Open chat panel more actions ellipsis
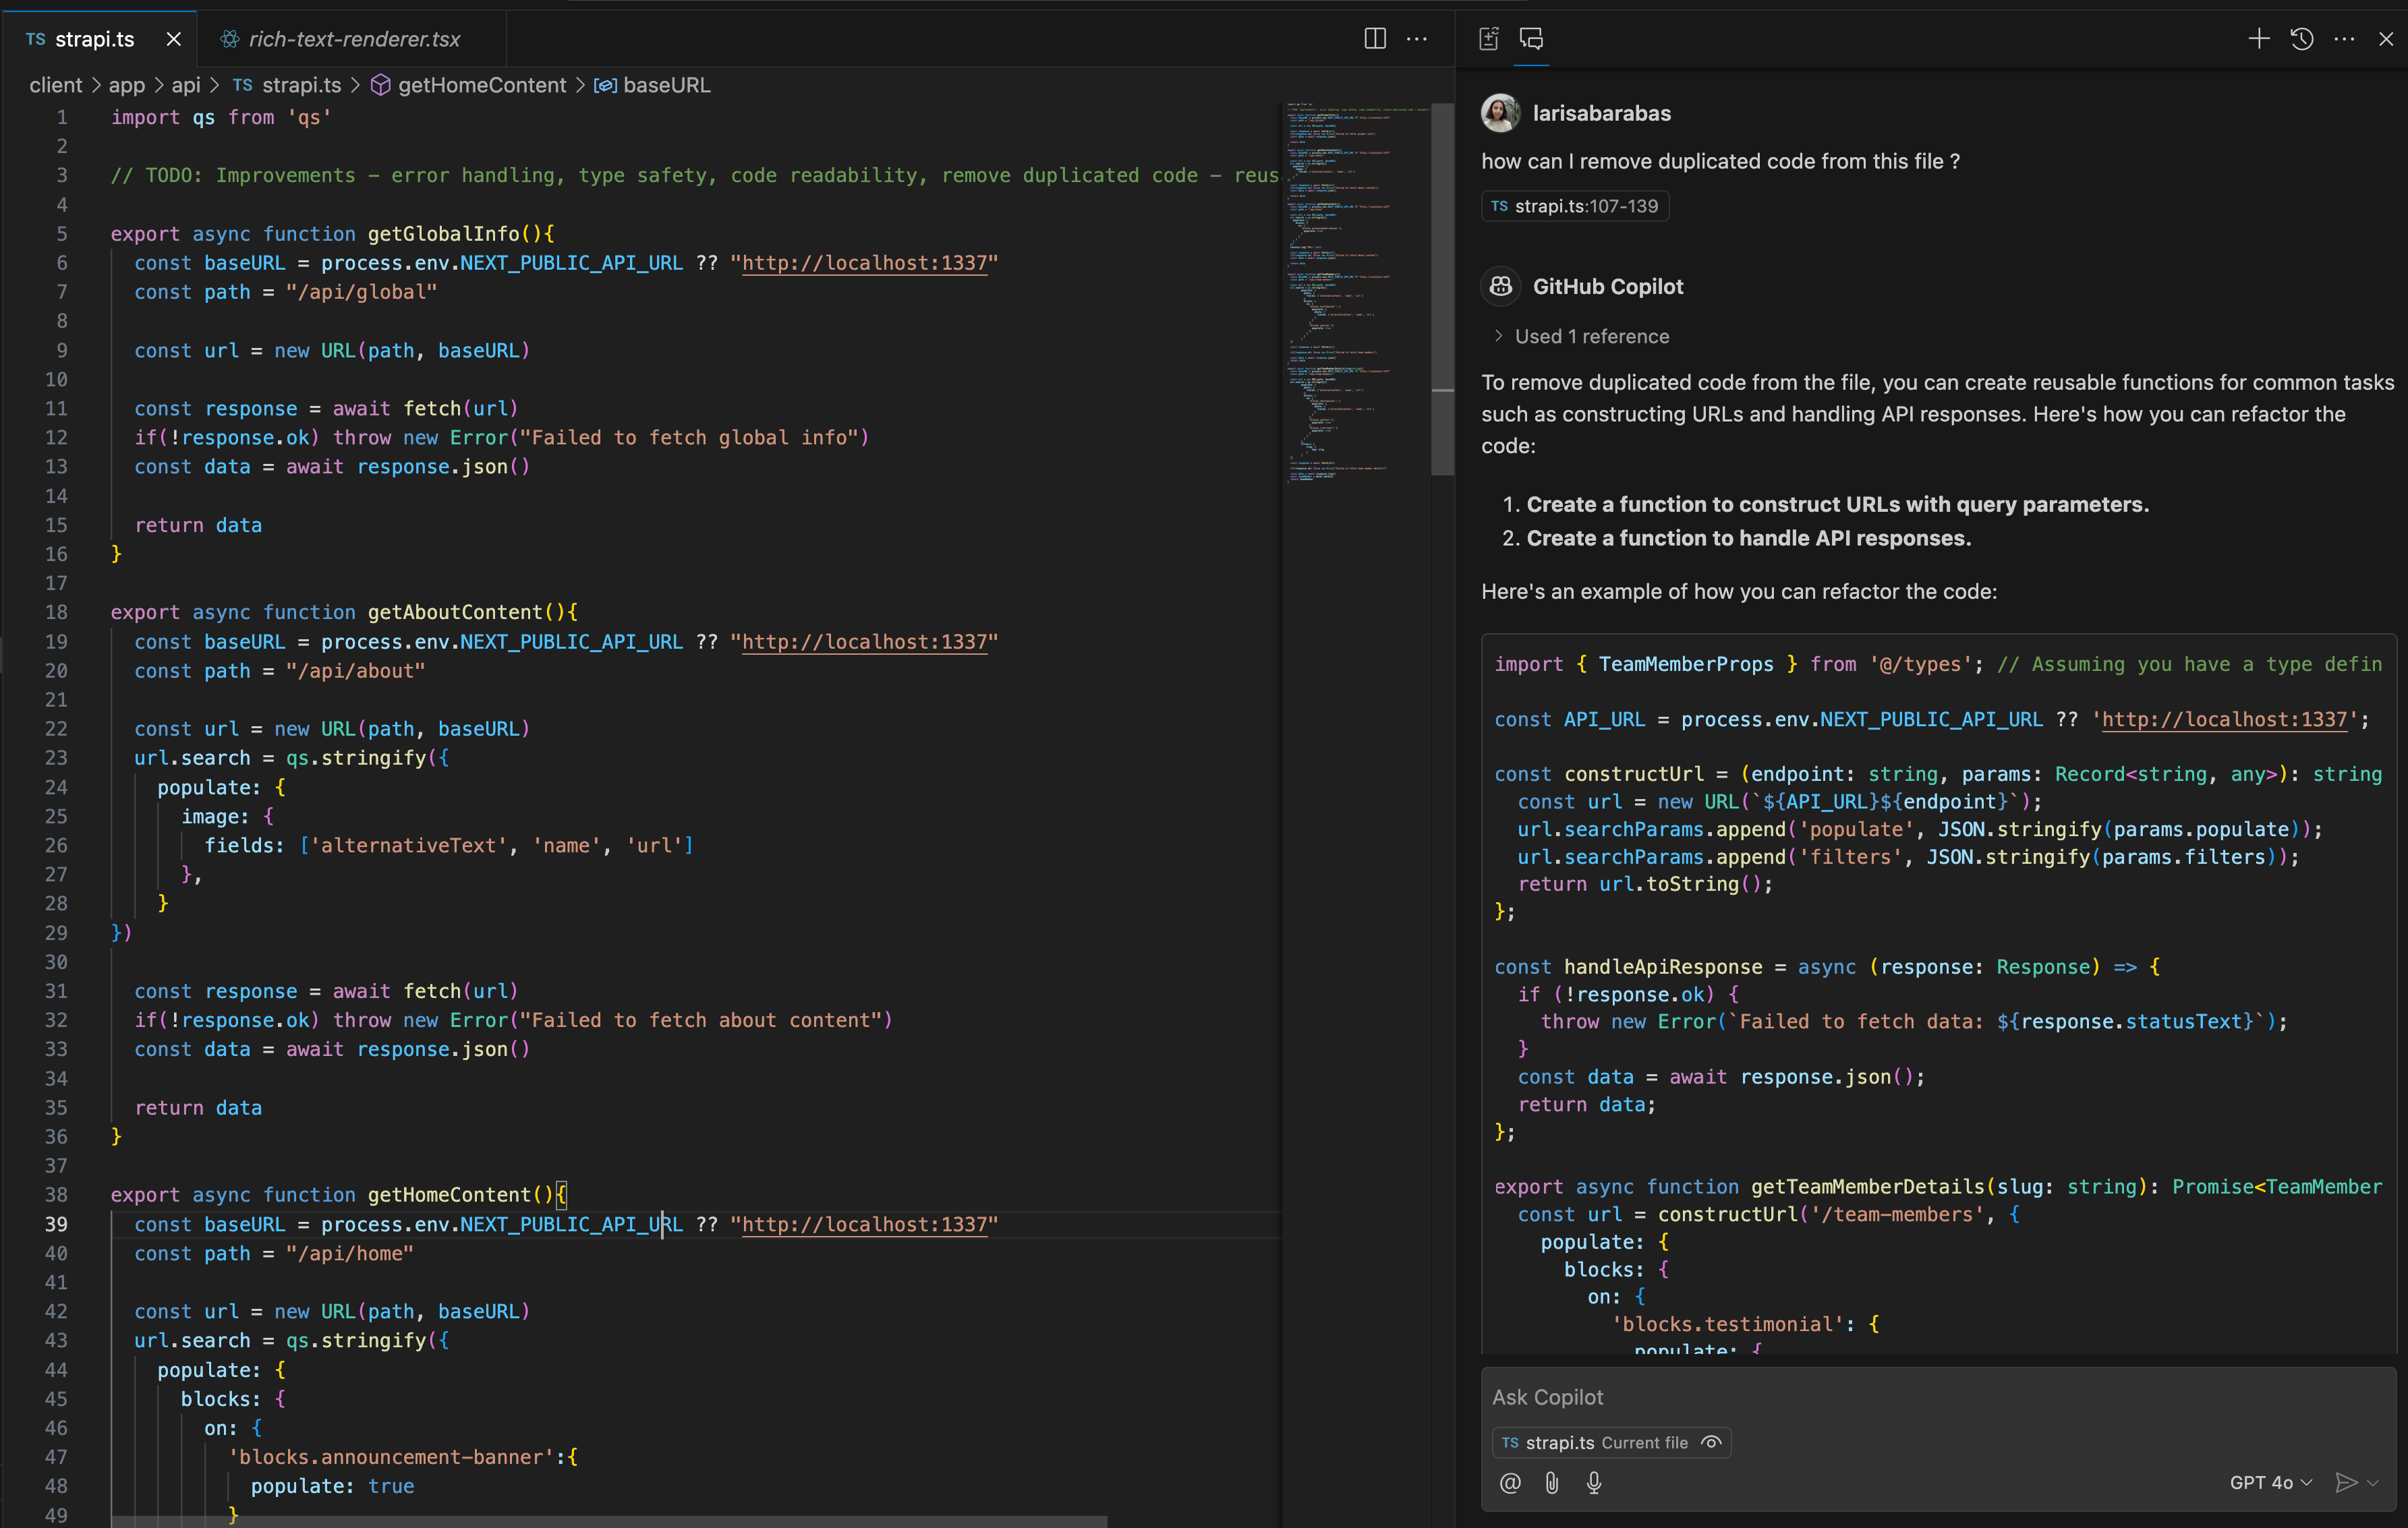The width and height of the screenshot is (2408, 1528). pyautogui.click(x=2344, y=39)
